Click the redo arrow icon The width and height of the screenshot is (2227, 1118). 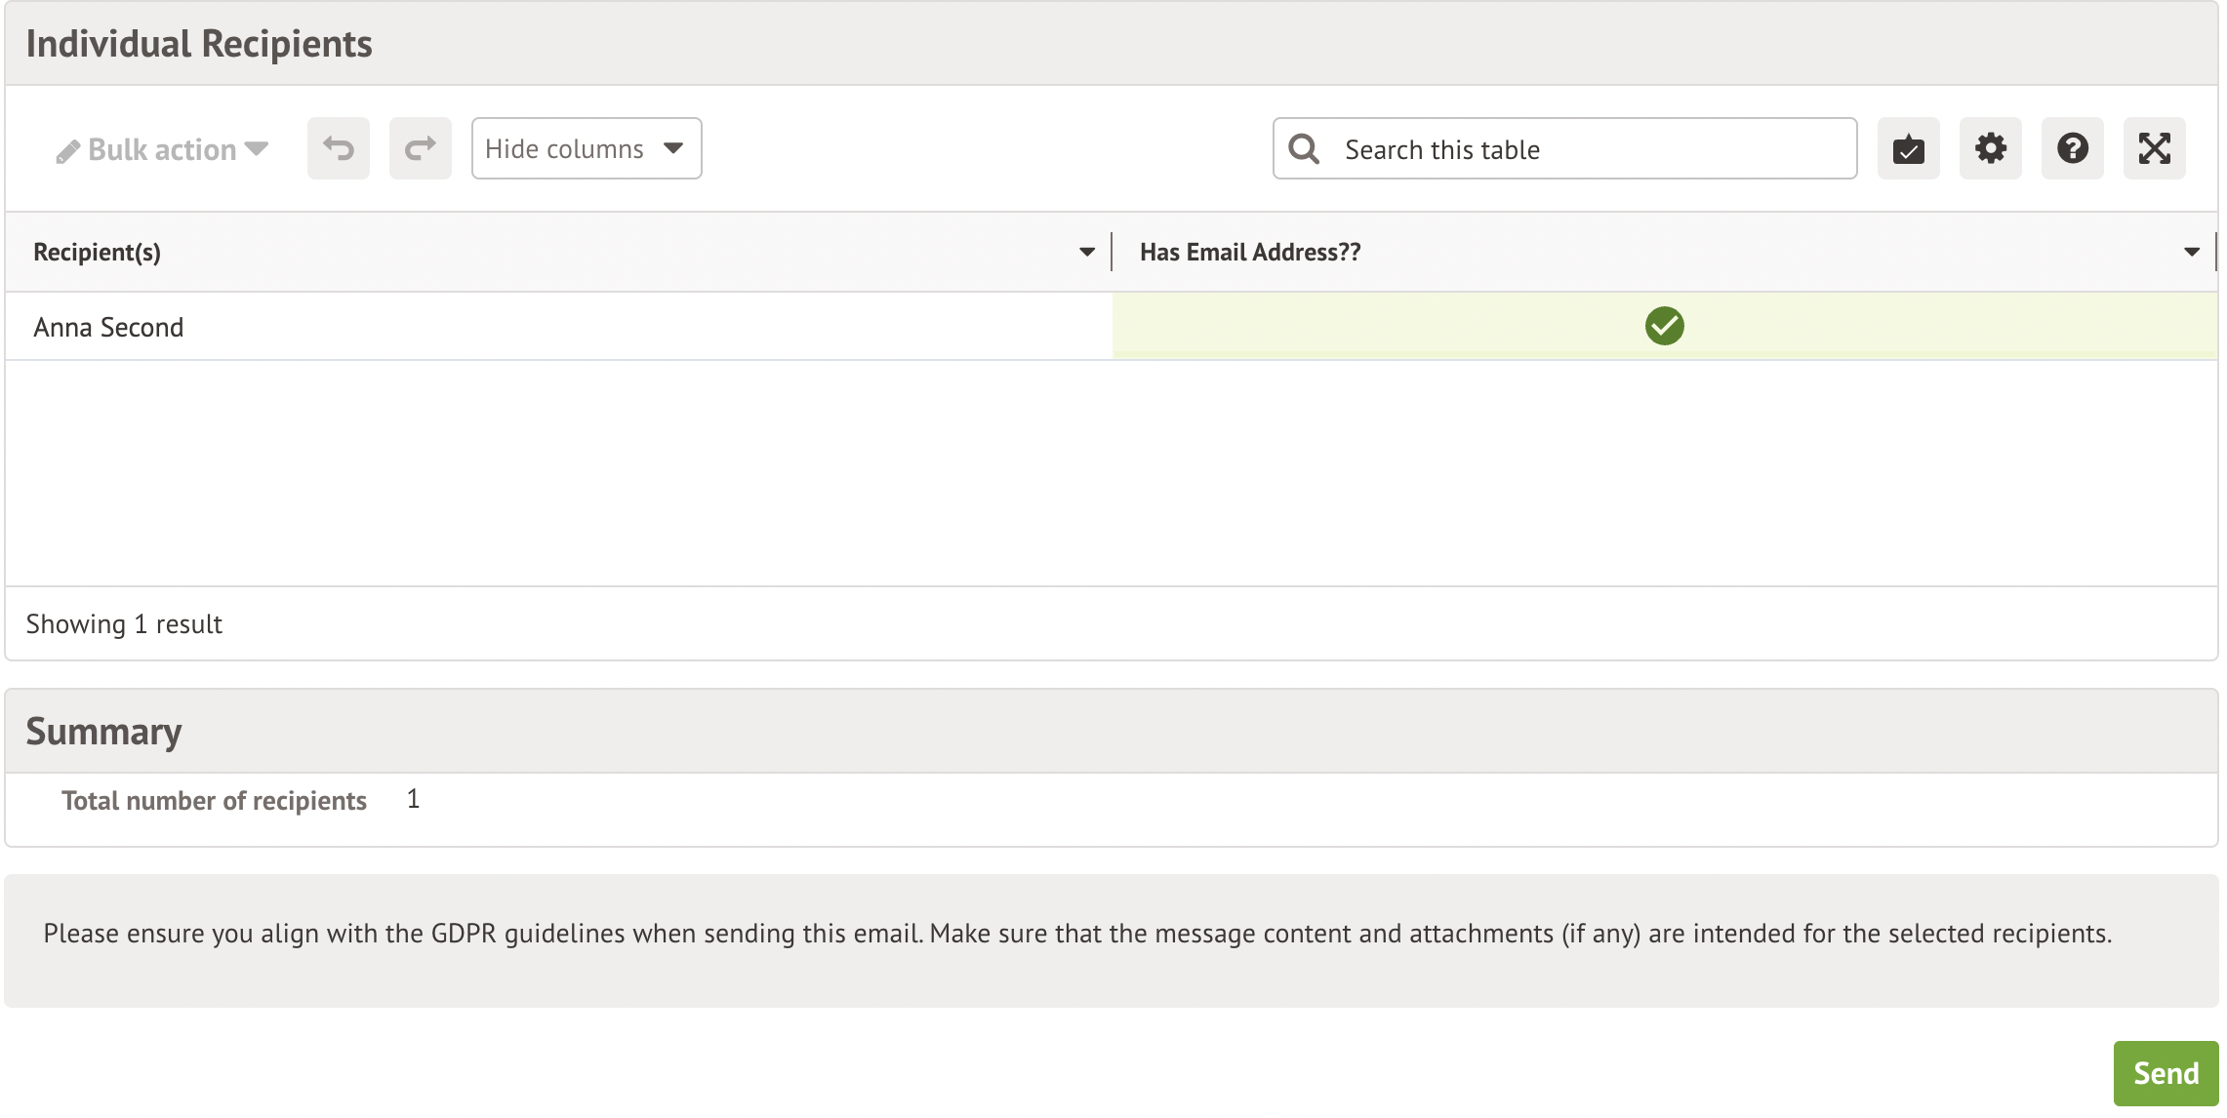(x=420, y=148)
